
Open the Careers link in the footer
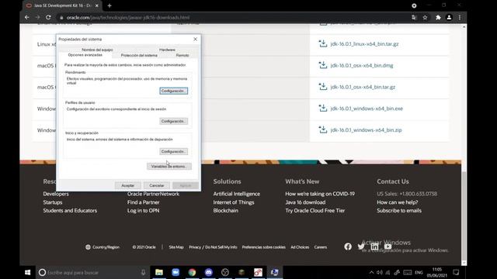(x=320, y=247)
